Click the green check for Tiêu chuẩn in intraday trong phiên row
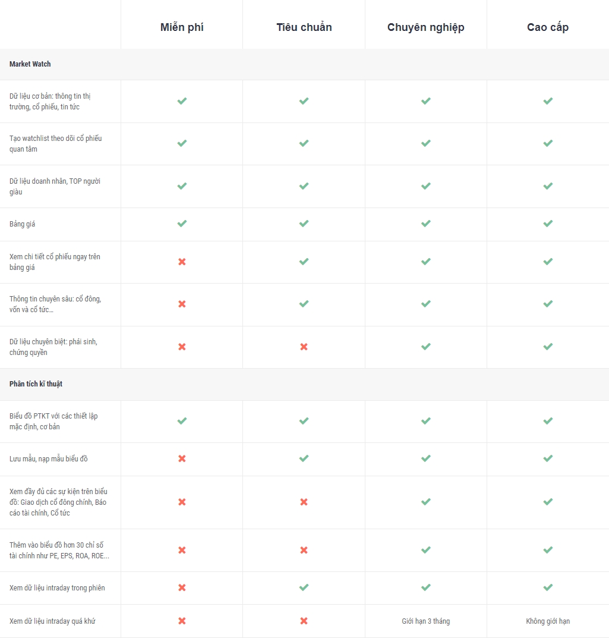609x638 pixels. 304,587
